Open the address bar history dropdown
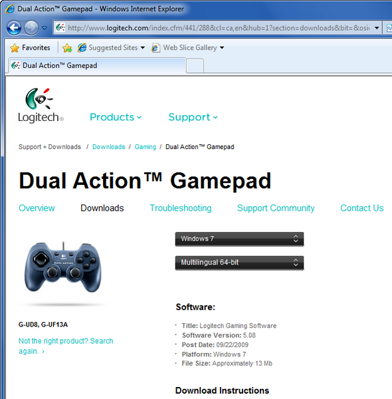Image resolution: width=392 pixels, height=399 pixels. 377,27
